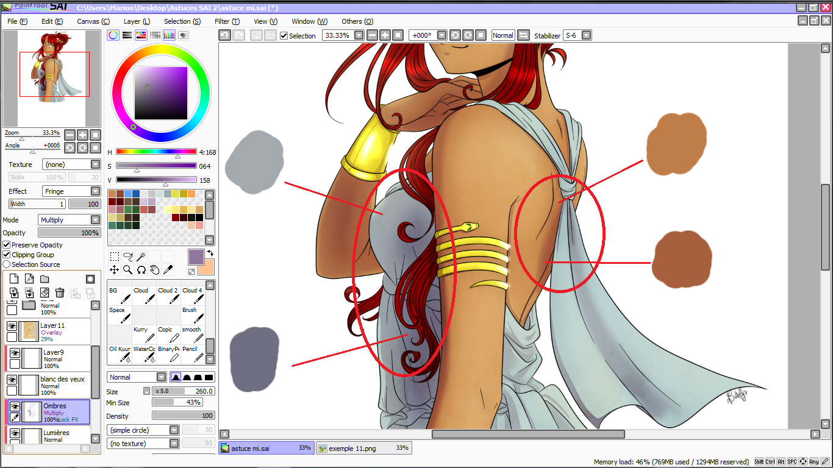833x468 pixels.
Task: Select the rectangular selection tool
Action: point(114,257)
